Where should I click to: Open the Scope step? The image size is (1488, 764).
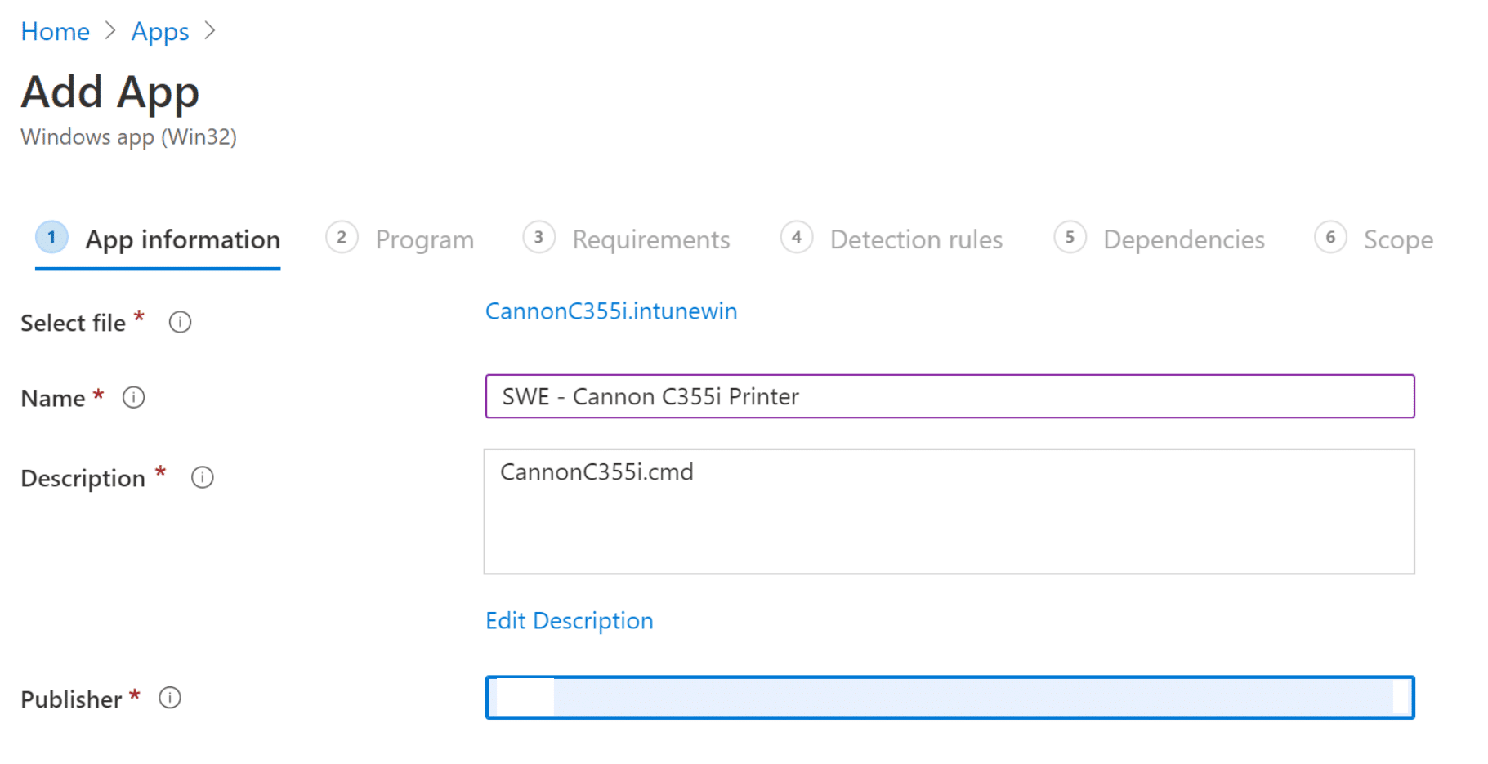[x=1399, y=239]
